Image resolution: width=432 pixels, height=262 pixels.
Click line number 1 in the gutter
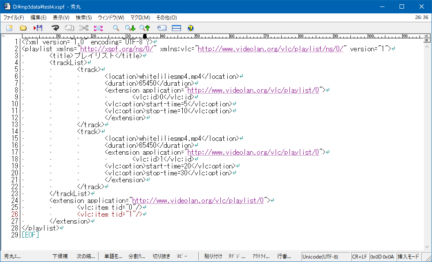(16, 42)
